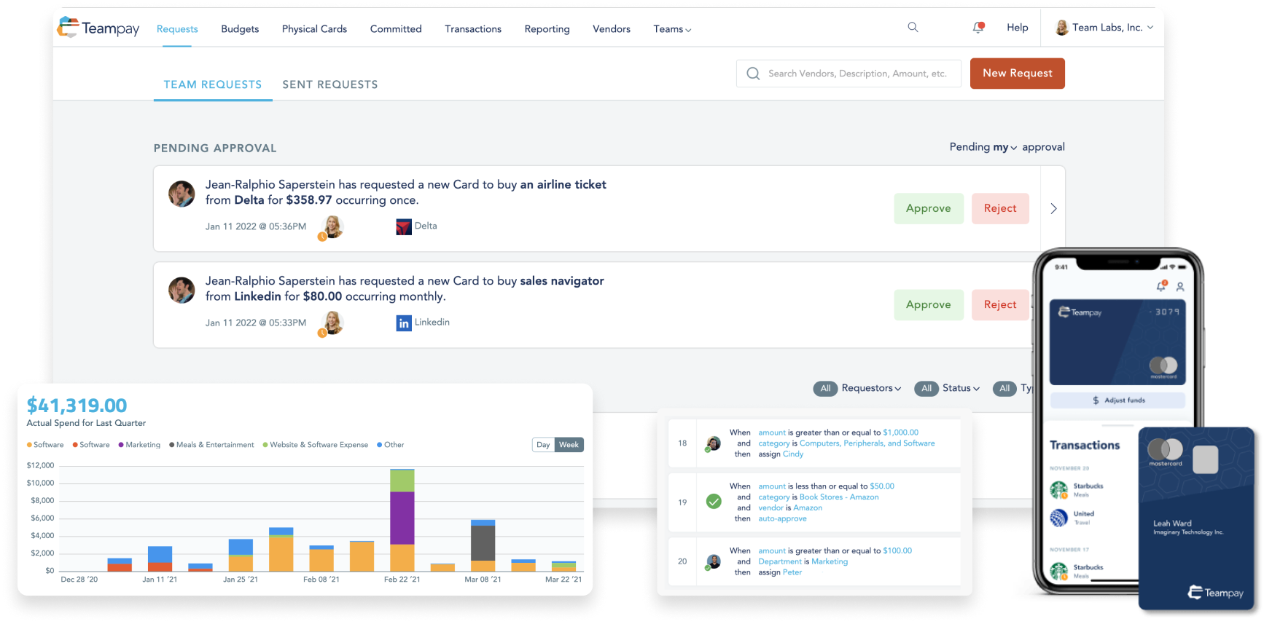Click the Mastercard logo on the Leah Ward card
Screen dimensions: 1264x624
(1166, 451)
